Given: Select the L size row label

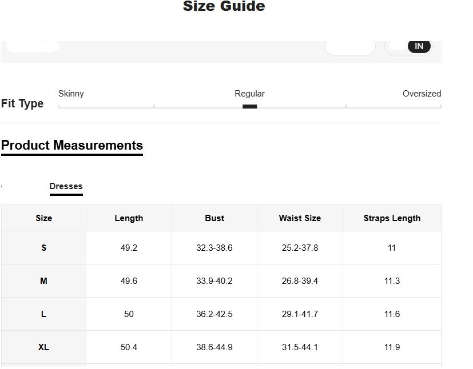Looking at the screenshot, I should (43, 314).
